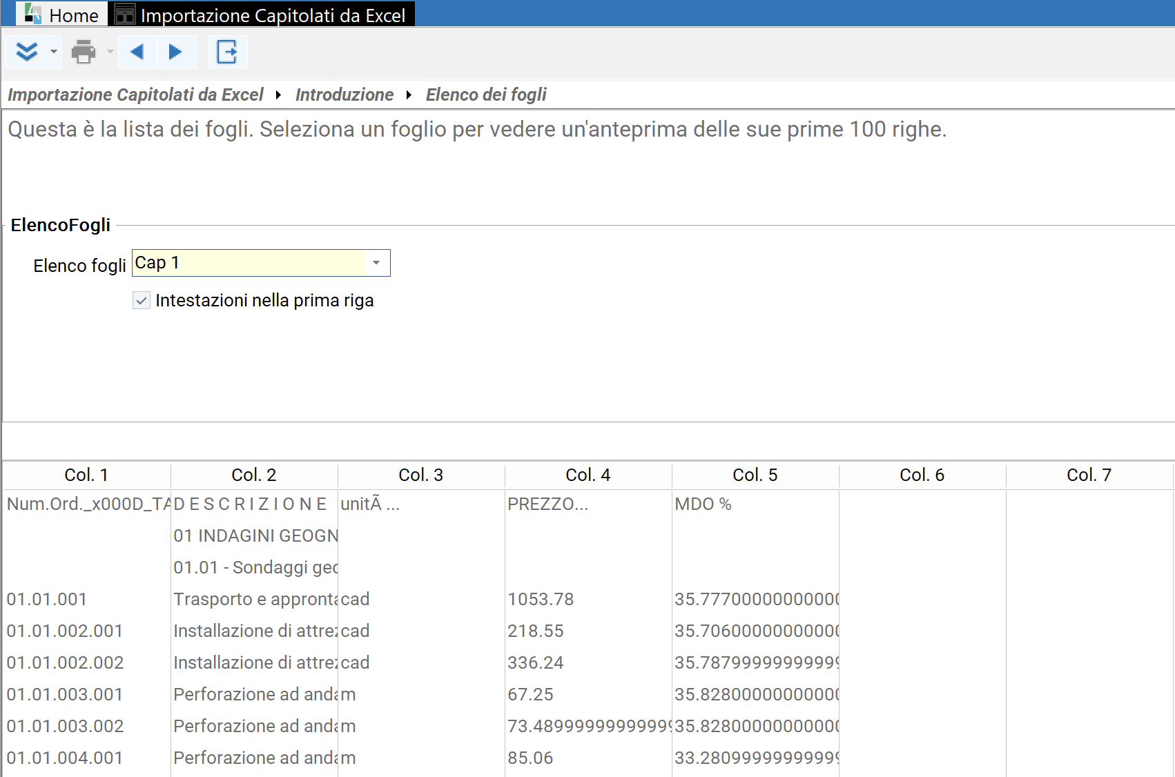Expand arrow after Introduzione breadcrumb

click(x=409, y=95)
